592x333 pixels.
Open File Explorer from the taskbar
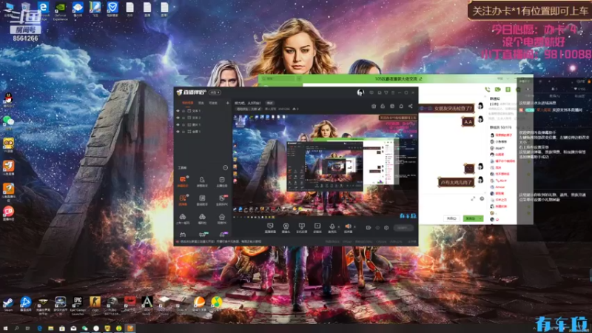pyautogui.click(x=50, y=329)
